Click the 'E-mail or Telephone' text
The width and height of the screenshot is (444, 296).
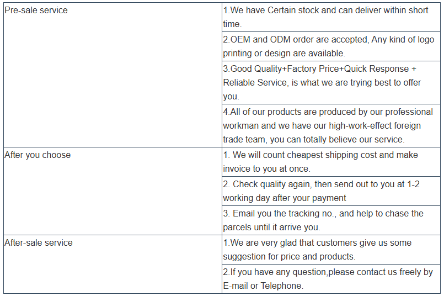click(263, 286)
